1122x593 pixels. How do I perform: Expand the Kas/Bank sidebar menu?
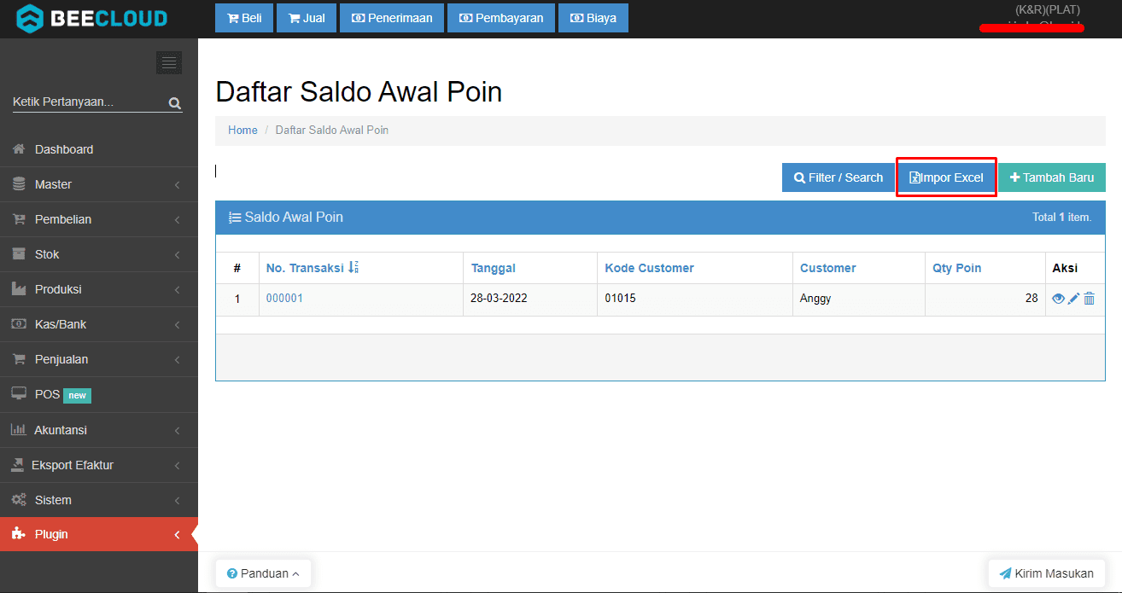(61, 324)
